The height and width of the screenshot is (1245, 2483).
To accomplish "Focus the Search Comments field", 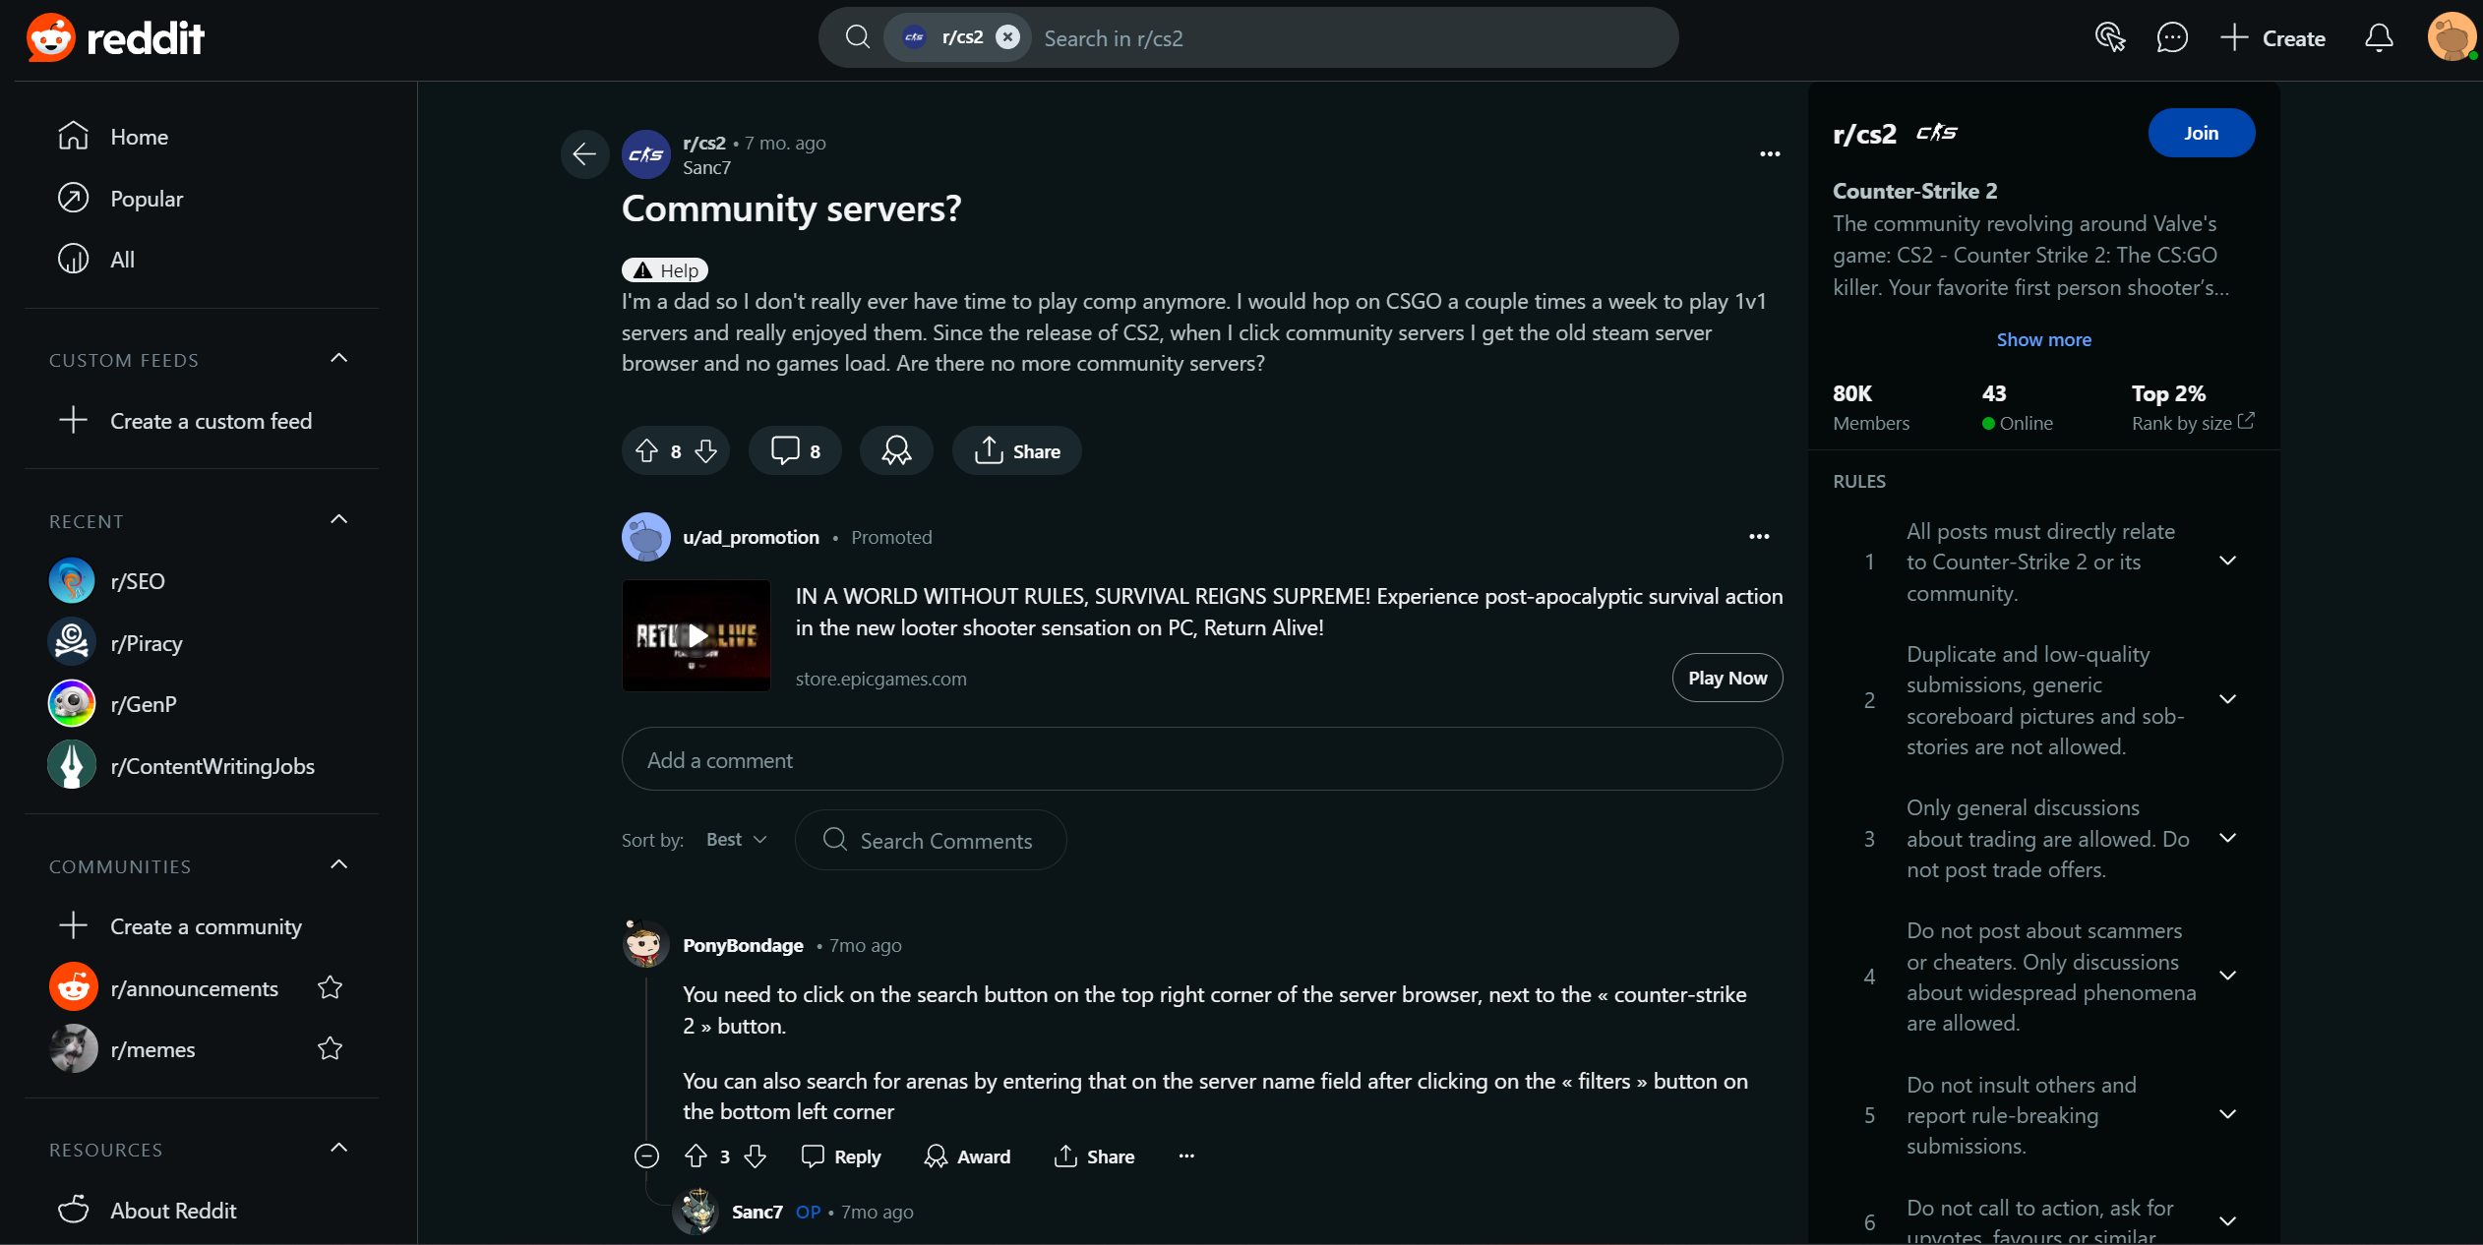I will (931, 840).
